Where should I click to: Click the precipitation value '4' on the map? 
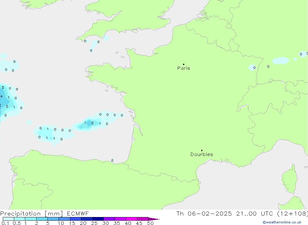(x=1, y=96)
